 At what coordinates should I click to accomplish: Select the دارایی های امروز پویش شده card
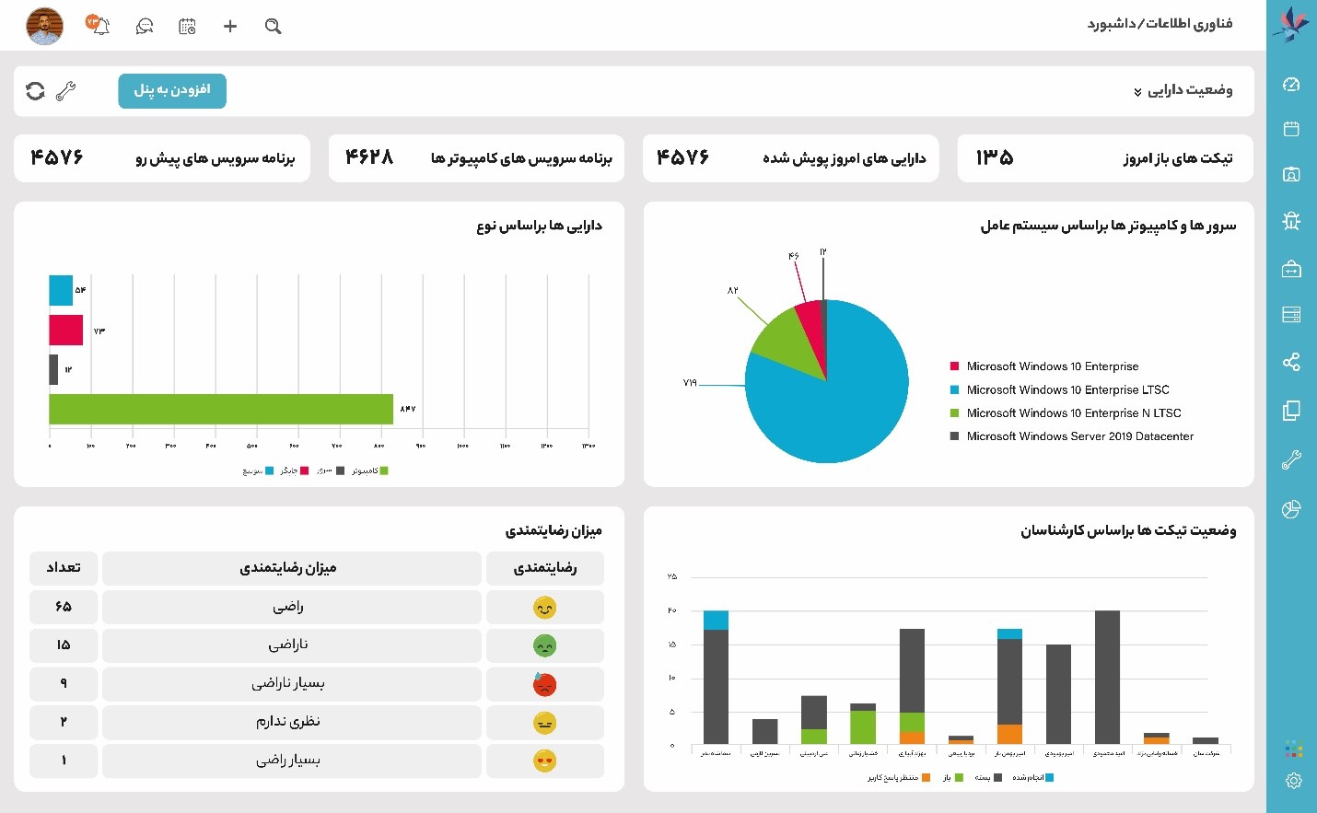pos(790,157)
